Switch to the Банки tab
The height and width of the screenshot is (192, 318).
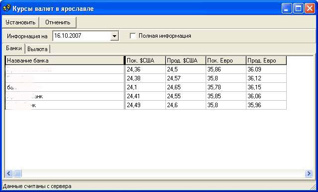pos(14,48)
